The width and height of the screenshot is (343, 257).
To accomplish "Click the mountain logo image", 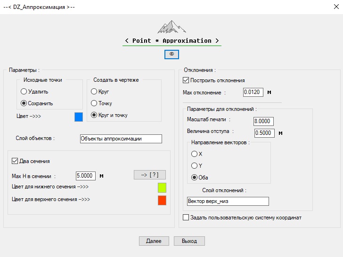I will pos(171,27).
